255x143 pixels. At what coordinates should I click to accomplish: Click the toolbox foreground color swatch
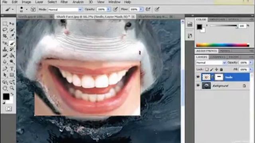pos(6,97)
